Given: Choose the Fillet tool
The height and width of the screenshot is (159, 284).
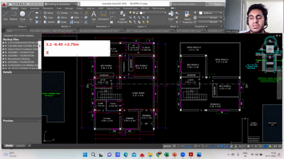Looking at the screenshot, I should pos(75,18).
